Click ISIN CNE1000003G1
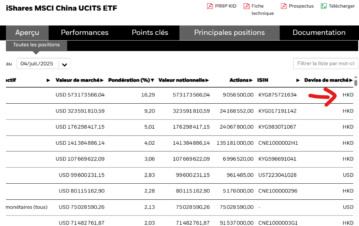Screen dimensions: 359x226 point(278,223)
